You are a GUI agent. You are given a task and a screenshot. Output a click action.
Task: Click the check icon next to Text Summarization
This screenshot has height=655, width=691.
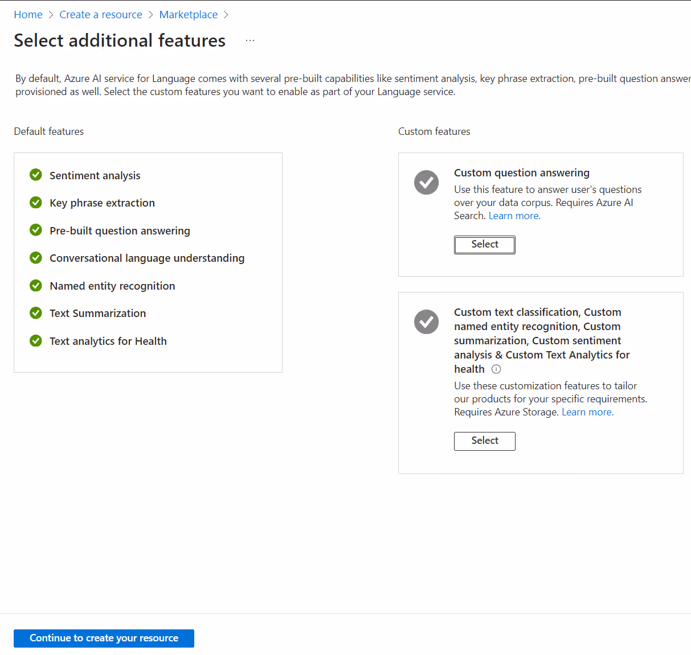coord(36,313)
